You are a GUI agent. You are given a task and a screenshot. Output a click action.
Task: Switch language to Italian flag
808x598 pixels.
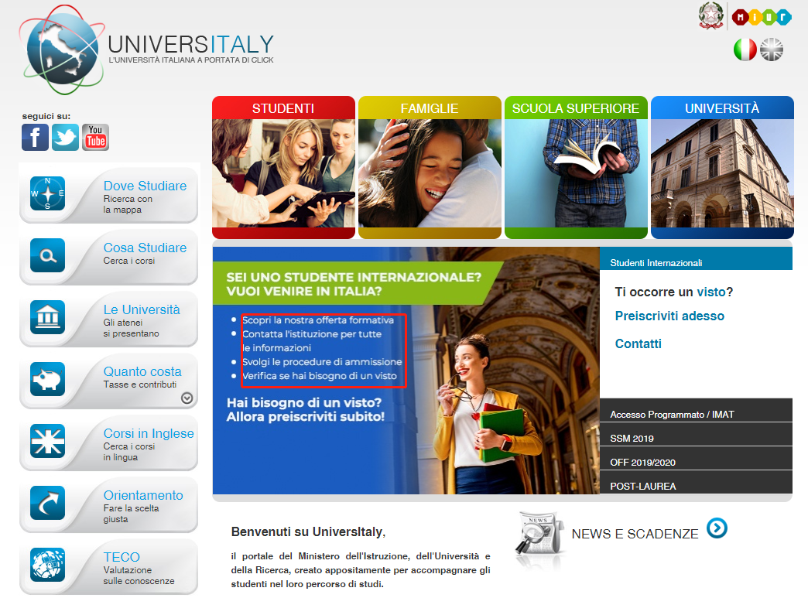[745, 50]
